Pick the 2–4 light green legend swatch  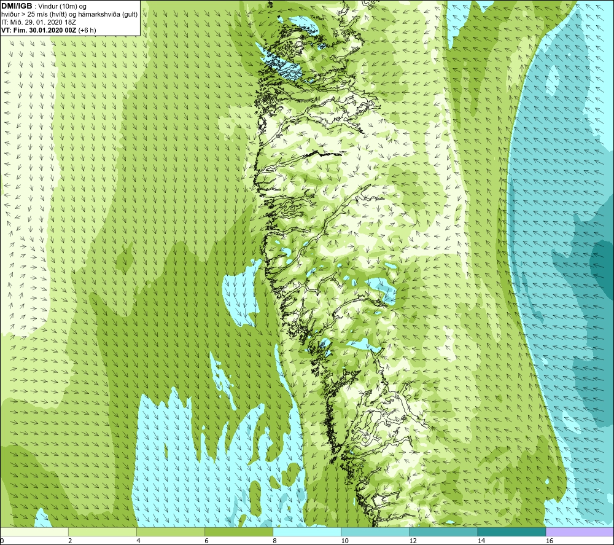coord(103,531)
